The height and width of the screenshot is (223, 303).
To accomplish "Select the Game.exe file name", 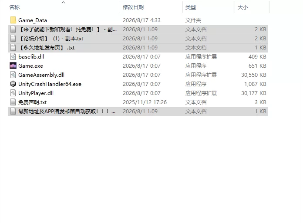I will click(x=31, y=66).
